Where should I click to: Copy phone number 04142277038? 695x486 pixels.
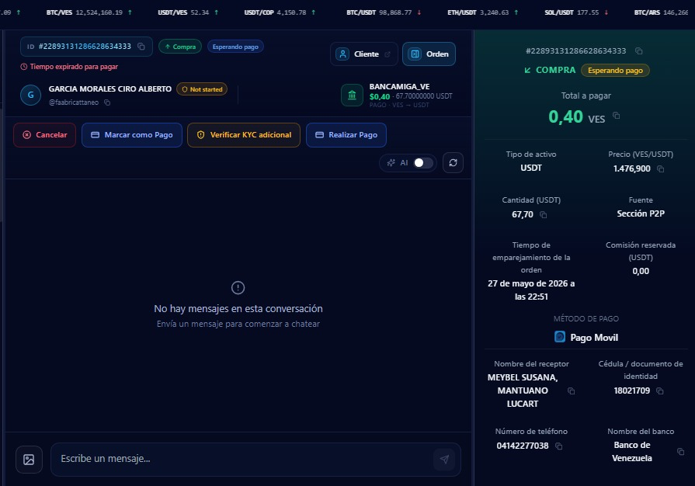(558, 446)
